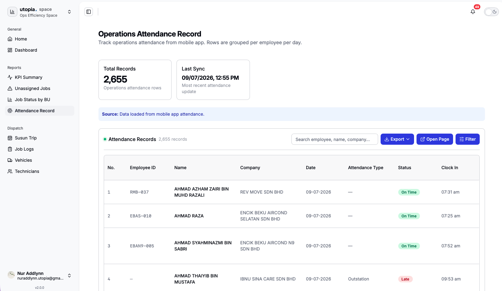Click the Susun Trip calendar icon
Screen dimensions: 502x291
pyautogui.click(x=10, y=138)
